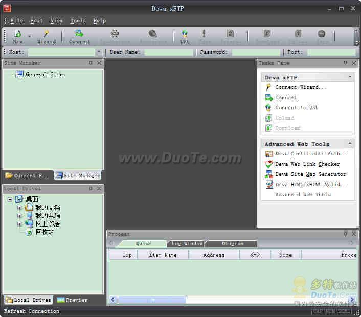Screen dimensions: 361x317
Task: Switch to the Current F... tab
Action: pyautogui.click(x=27, y=176)
